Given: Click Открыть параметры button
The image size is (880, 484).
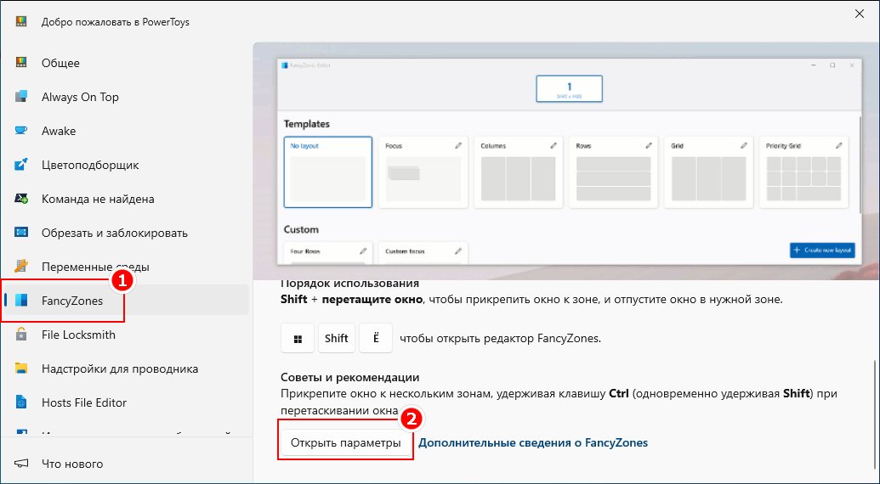Looking at the screenshot, I should point(346,443).
